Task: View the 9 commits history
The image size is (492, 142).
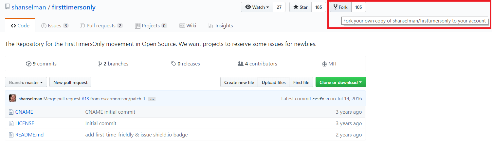Action: point(41,64)
